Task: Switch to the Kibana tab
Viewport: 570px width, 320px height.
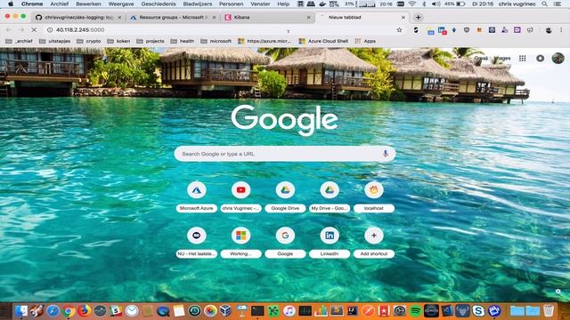Action: tap(268, 17)
